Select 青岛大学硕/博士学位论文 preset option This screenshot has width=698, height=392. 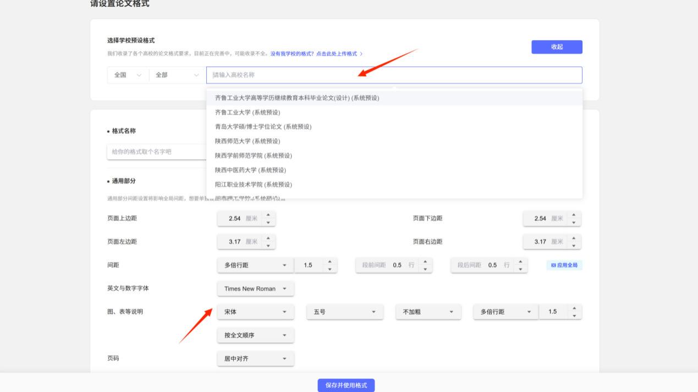[263, 127]
